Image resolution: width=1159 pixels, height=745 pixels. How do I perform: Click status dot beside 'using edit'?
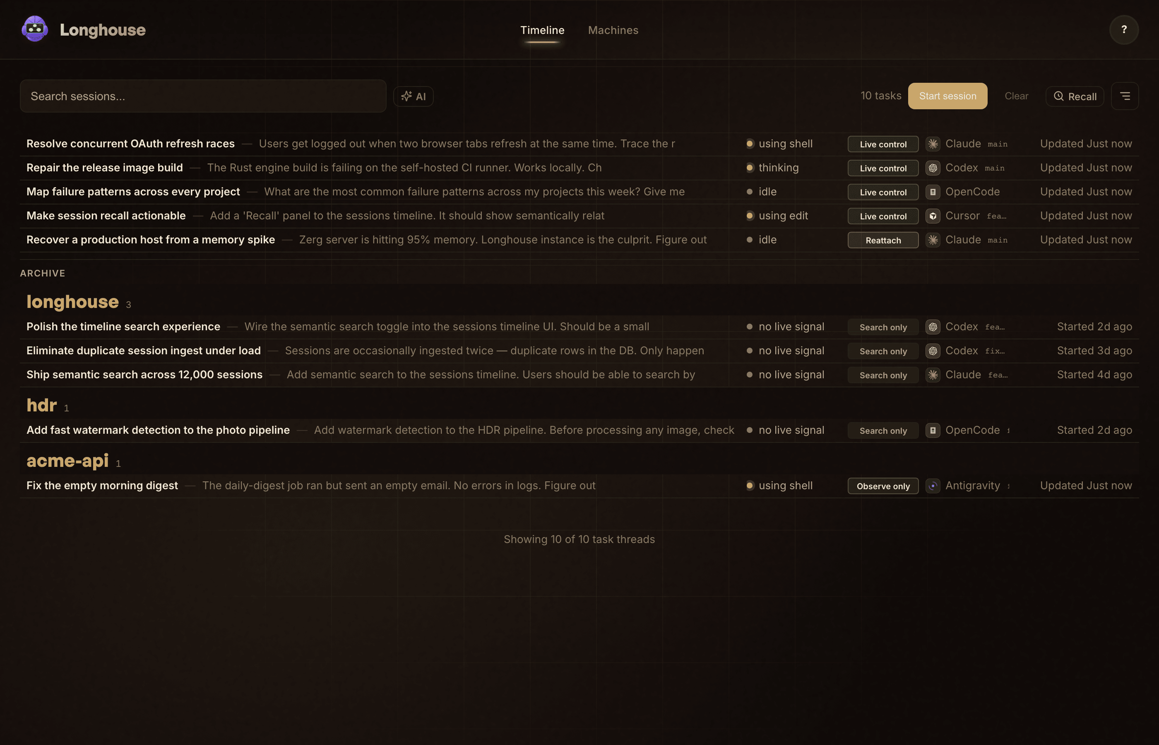(750, 216)
